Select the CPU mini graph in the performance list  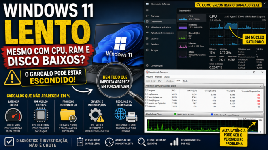tap(183, 18)
